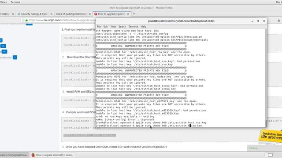
Task: Click the site info icon in address bar
Action: 23,20
